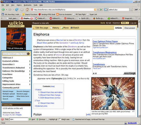The image size is (141, 125).
Task: Switch to the Discussion tab
Action: click(x=130, y=28)
